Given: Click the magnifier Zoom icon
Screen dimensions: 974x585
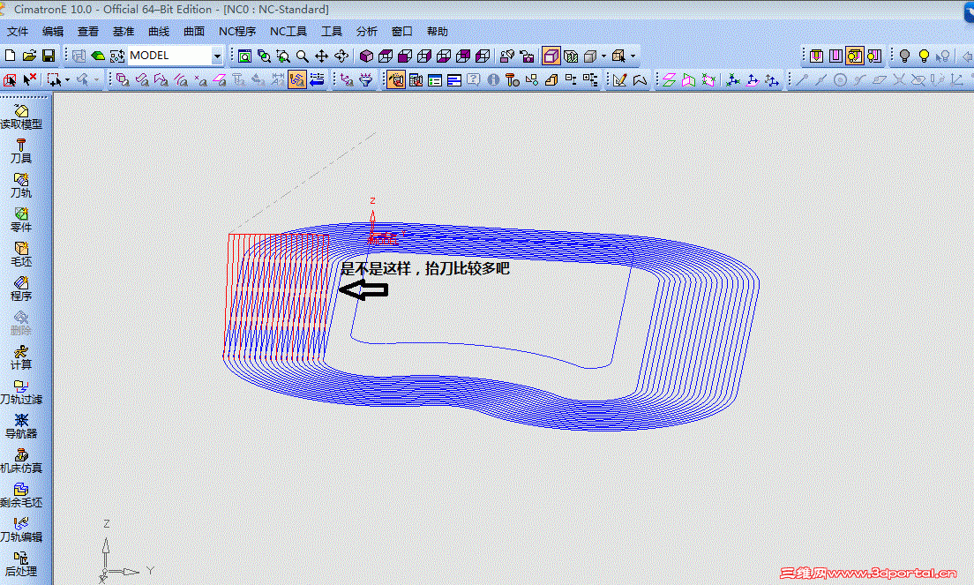Looking at the screenshot, I should 302,56.
